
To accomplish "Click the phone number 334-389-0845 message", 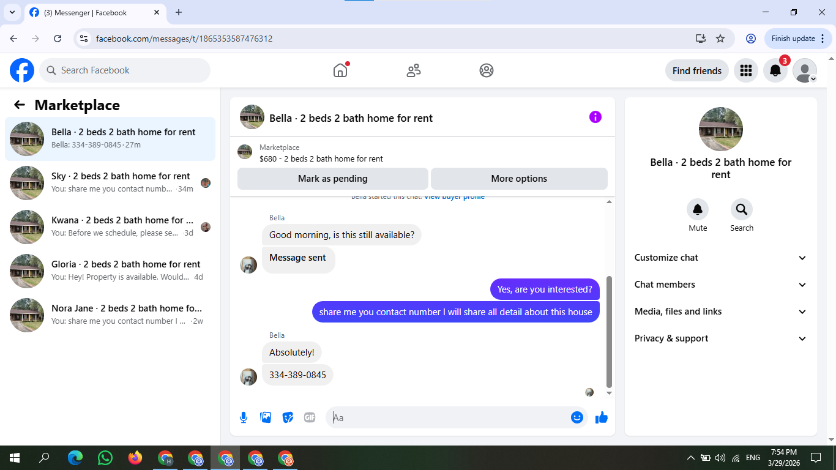I will 297,375.
